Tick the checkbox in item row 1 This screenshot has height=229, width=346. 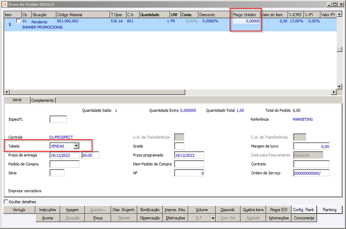pyautogui.click(x=19, y=21)
